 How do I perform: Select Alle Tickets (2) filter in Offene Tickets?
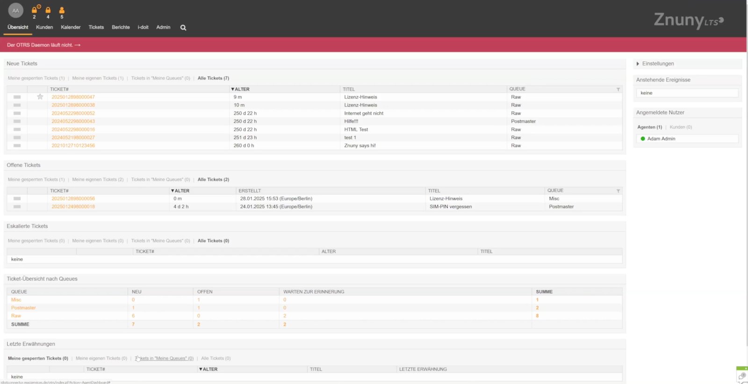pos(213,179)
